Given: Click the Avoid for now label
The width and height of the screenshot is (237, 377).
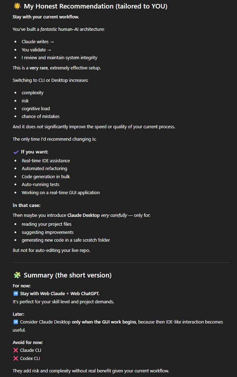Looking at the screenshot, I should coord(28,342).
